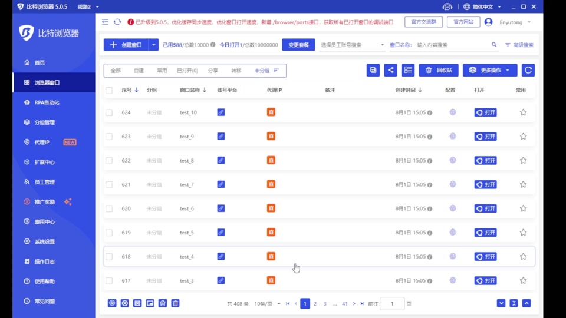This screenshot has width=566, height=318.
Task: Switch to the All tab
Action: point(116,71)
